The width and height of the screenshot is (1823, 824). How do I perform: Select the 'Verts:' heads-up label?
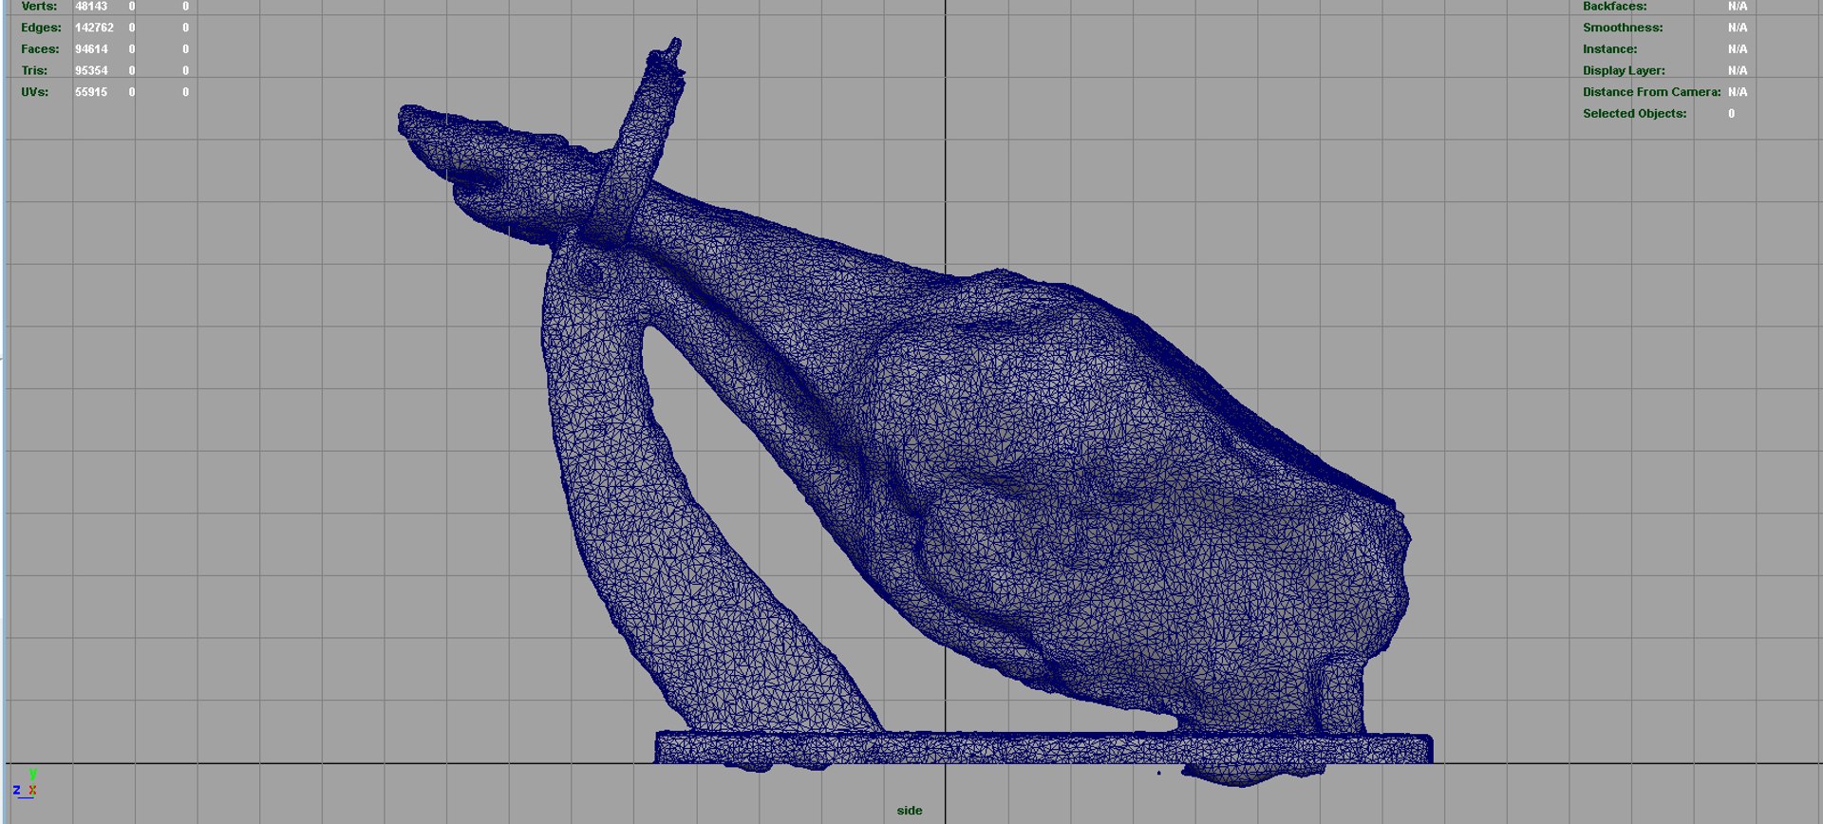pos(39,7)
